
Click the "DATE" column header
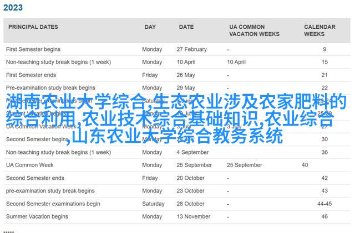(x=186, y=27)
